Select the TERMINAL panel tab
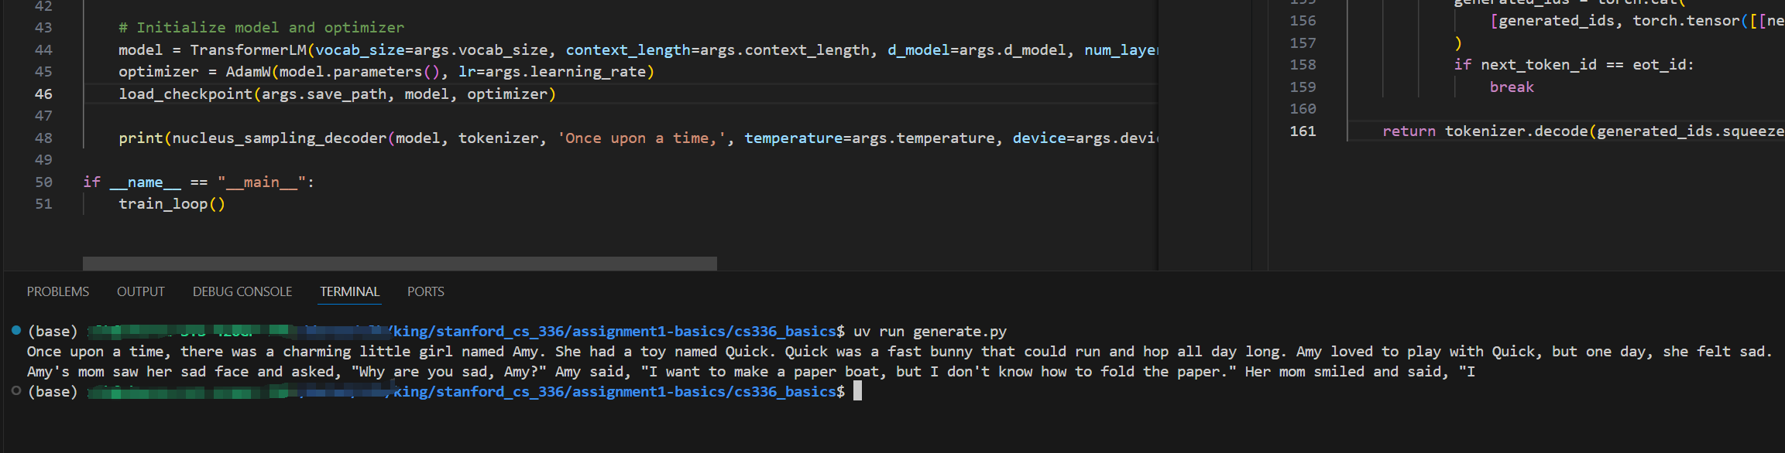This screenshot has height=453, width=1785. [x=350, y=291]
